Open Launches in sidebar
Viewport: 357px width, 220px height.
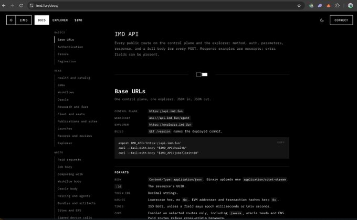point(65,129)
